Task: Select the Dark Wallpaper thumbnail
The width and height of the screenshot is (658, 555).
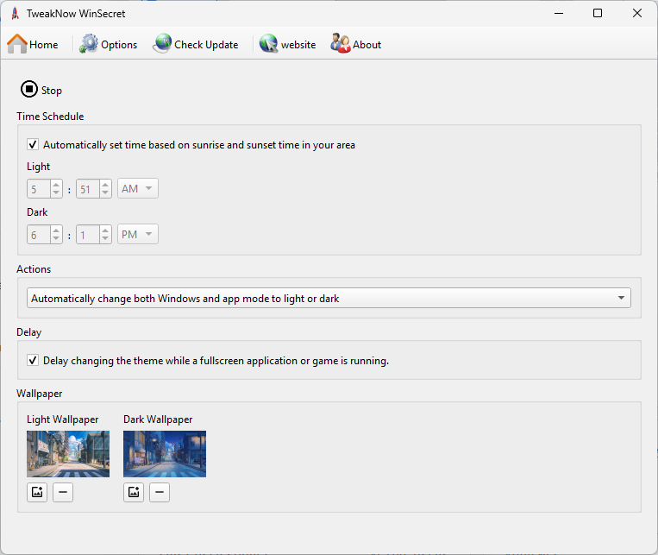Action: 165,454
